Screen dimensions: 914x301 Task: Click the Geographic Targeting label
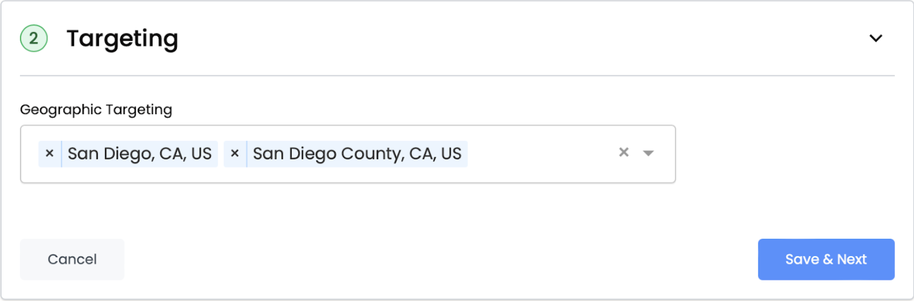(96, 109)
